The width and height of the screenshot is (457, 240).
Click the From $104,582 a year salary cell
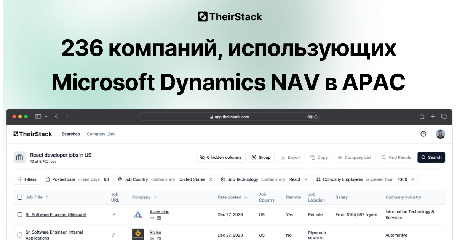(x=356, y=214)
